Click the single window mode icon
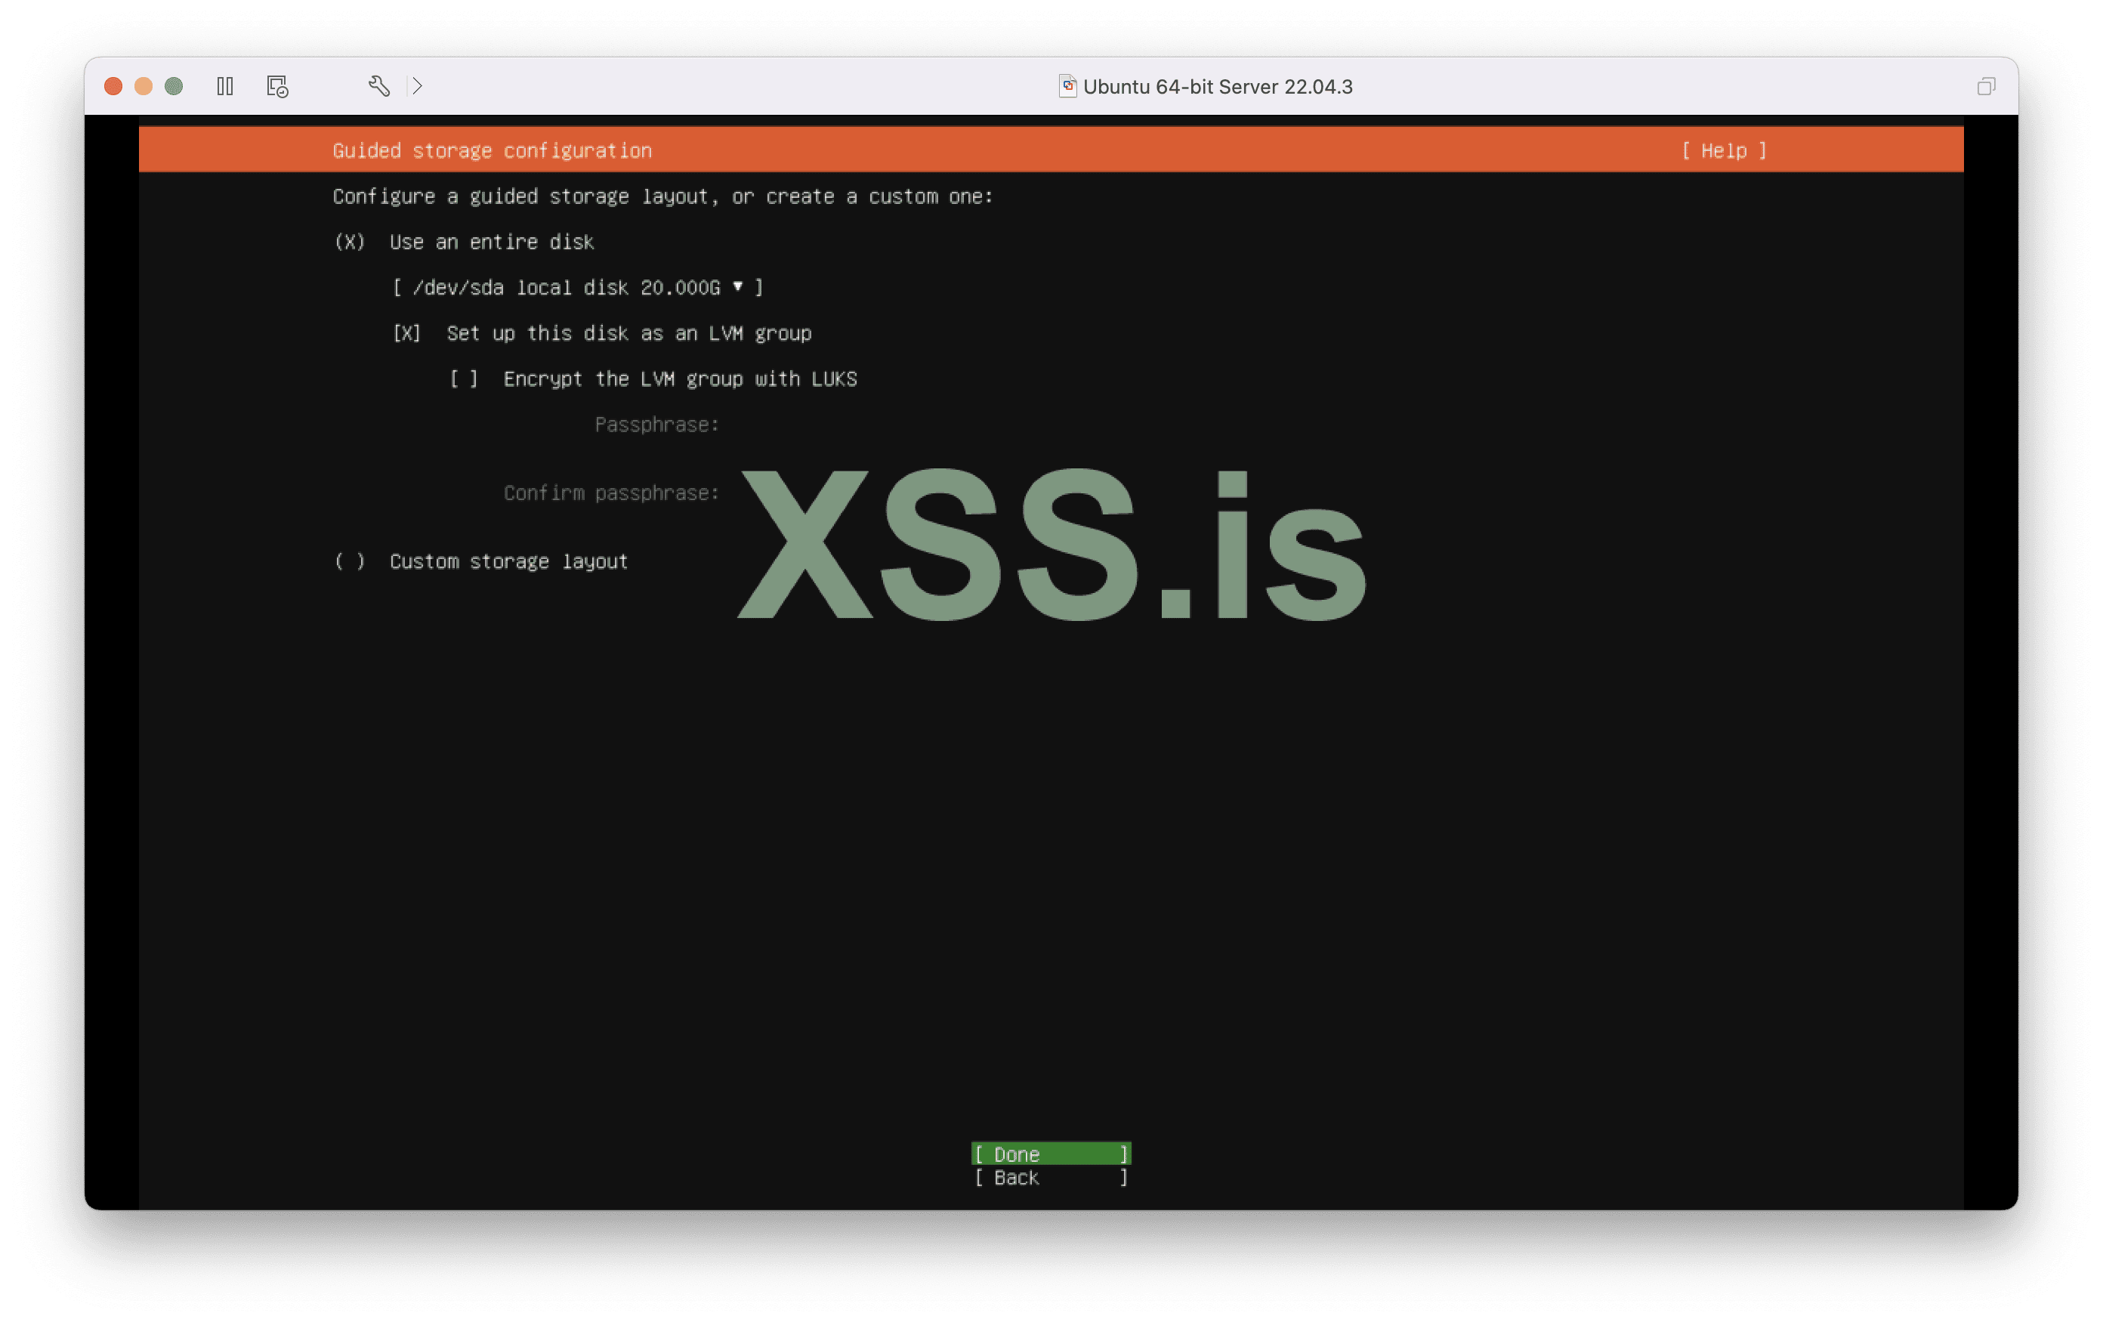Image resolution: width=2103 pixels, height=1322 pixels. [1986, 86]
